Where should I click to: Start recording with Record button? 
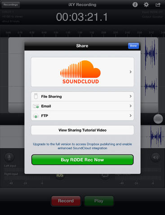coord(66,201)
